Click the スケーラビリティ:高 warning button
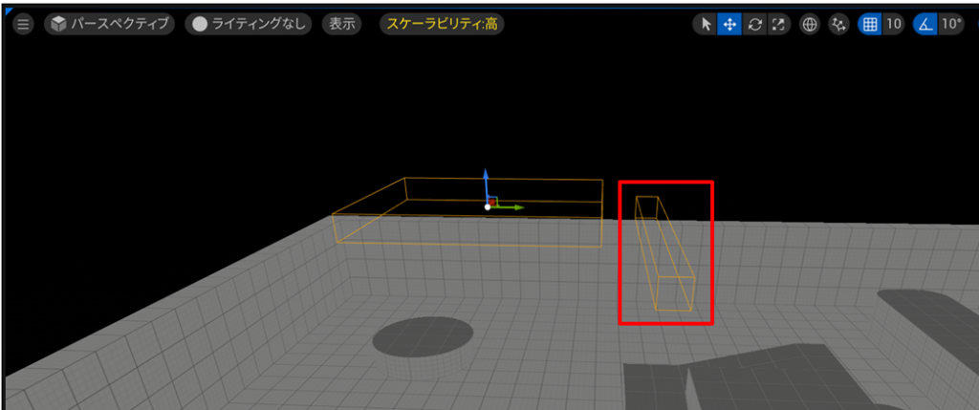 [442, 24]
